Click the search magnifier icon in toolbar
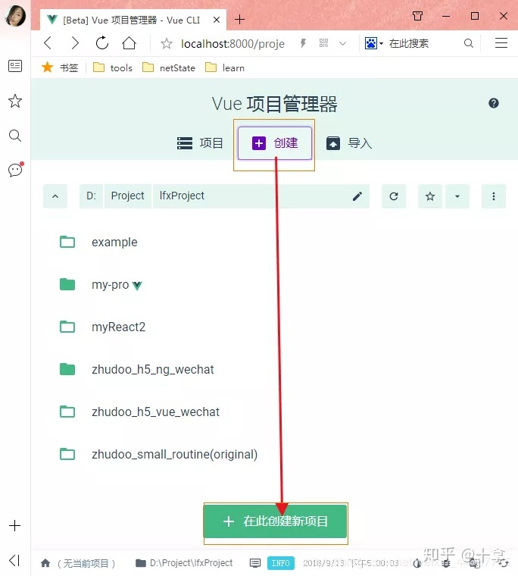Viewport: 518px width, 576px height. pyautogui.click(x=469, y=43)
